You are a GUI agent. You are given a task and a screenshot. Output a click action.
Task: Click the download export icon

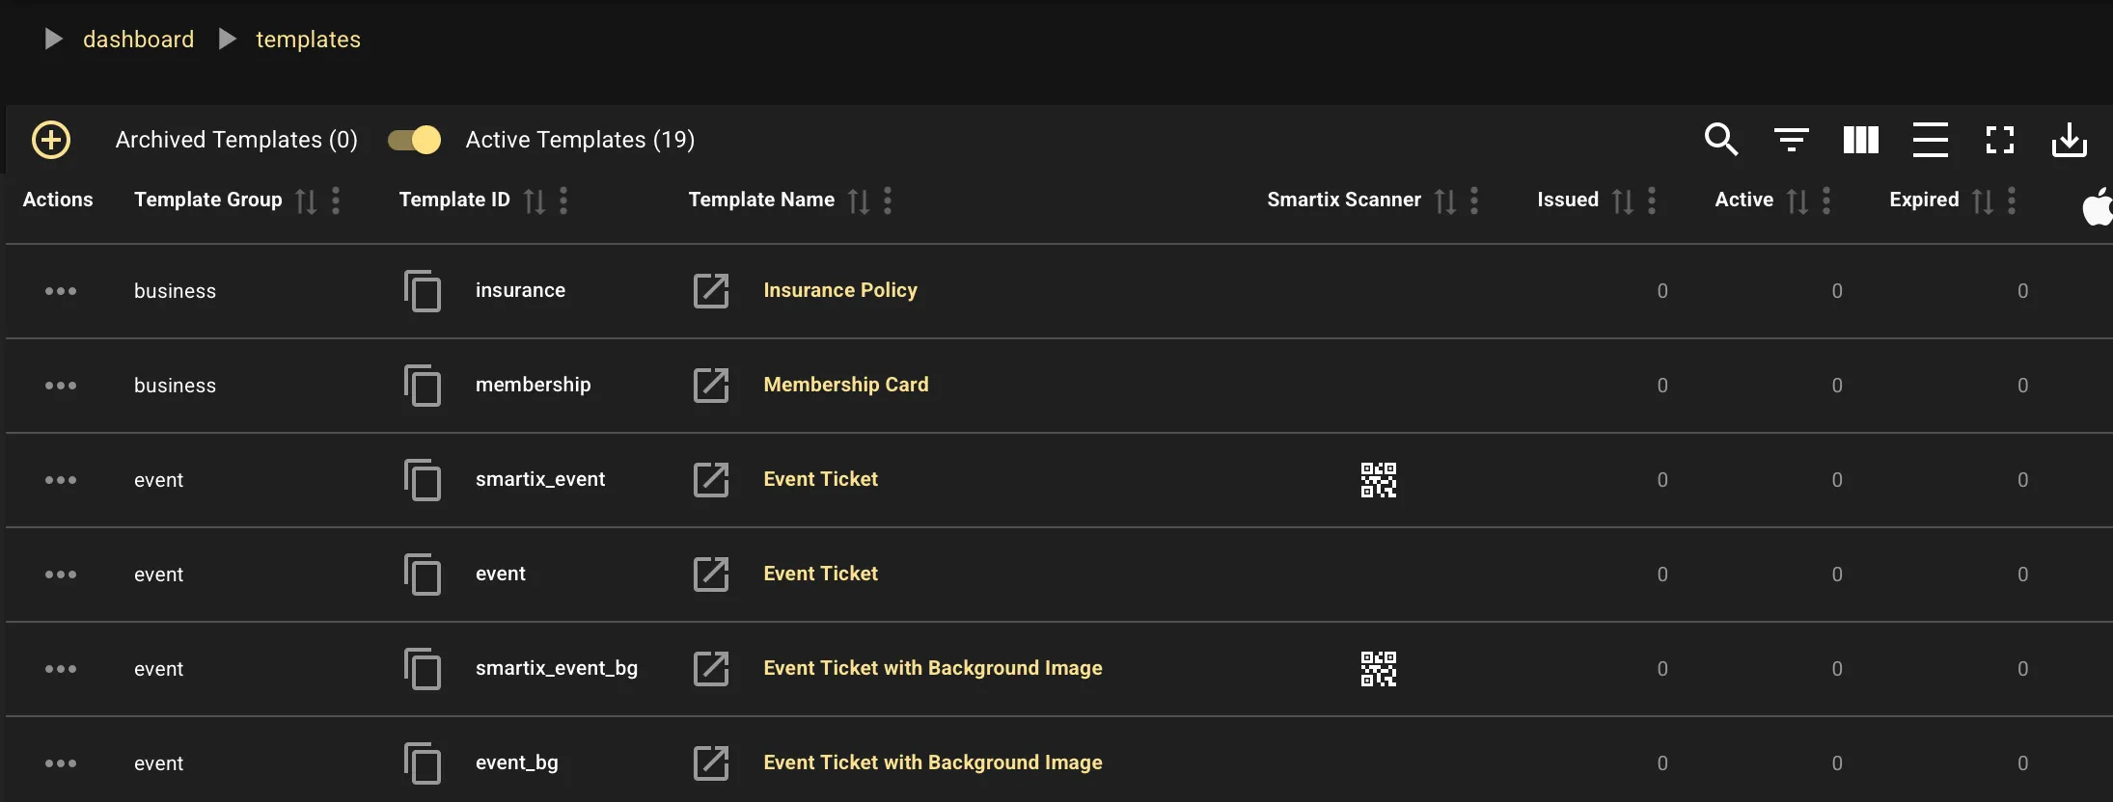[x=2069, y=140]
